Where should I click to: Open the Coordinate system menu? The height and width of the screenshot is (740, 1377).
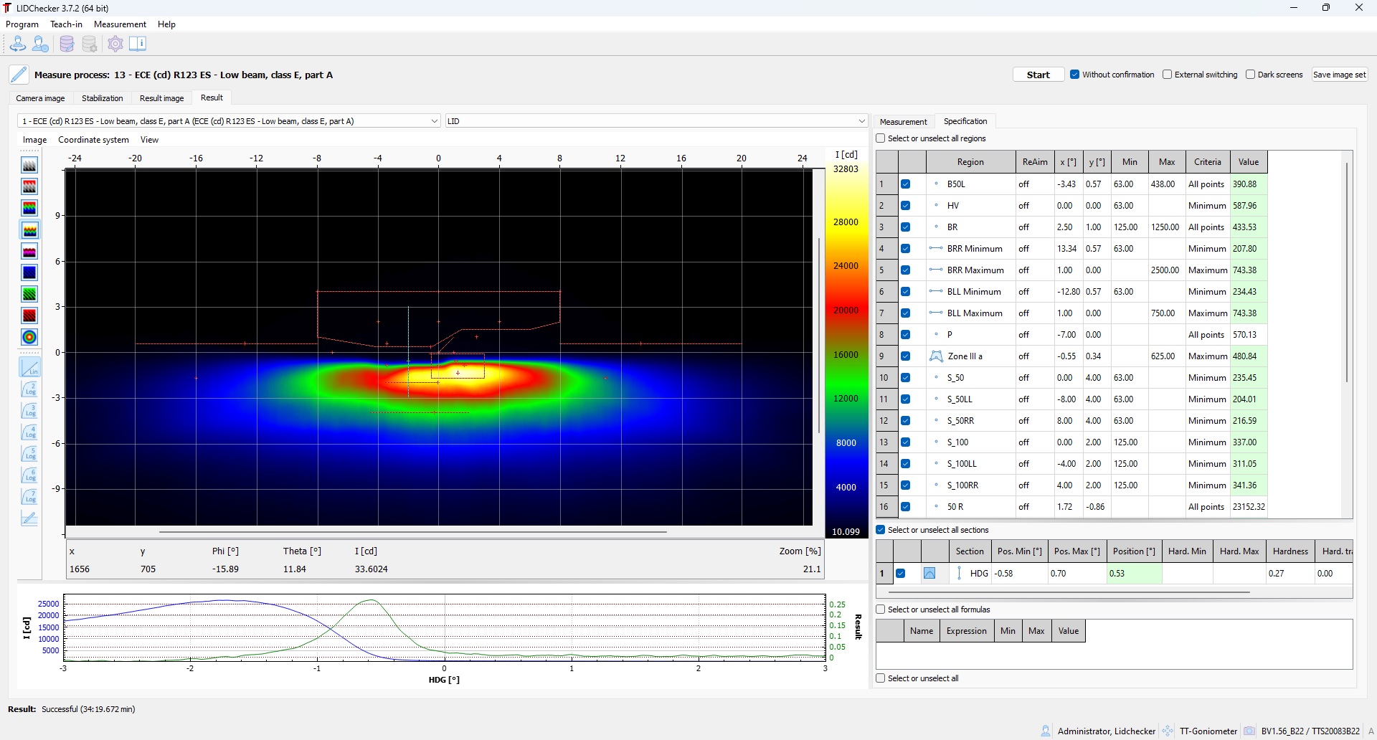click(93, 140)
